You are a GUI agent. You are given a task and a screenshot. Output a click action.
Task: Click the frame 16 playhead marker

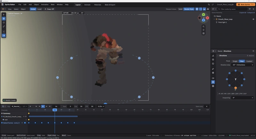[x=55, y=110]
